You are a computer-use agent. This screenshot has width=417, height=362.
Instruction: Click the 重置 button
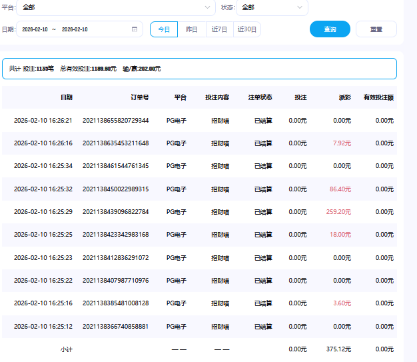376,29
